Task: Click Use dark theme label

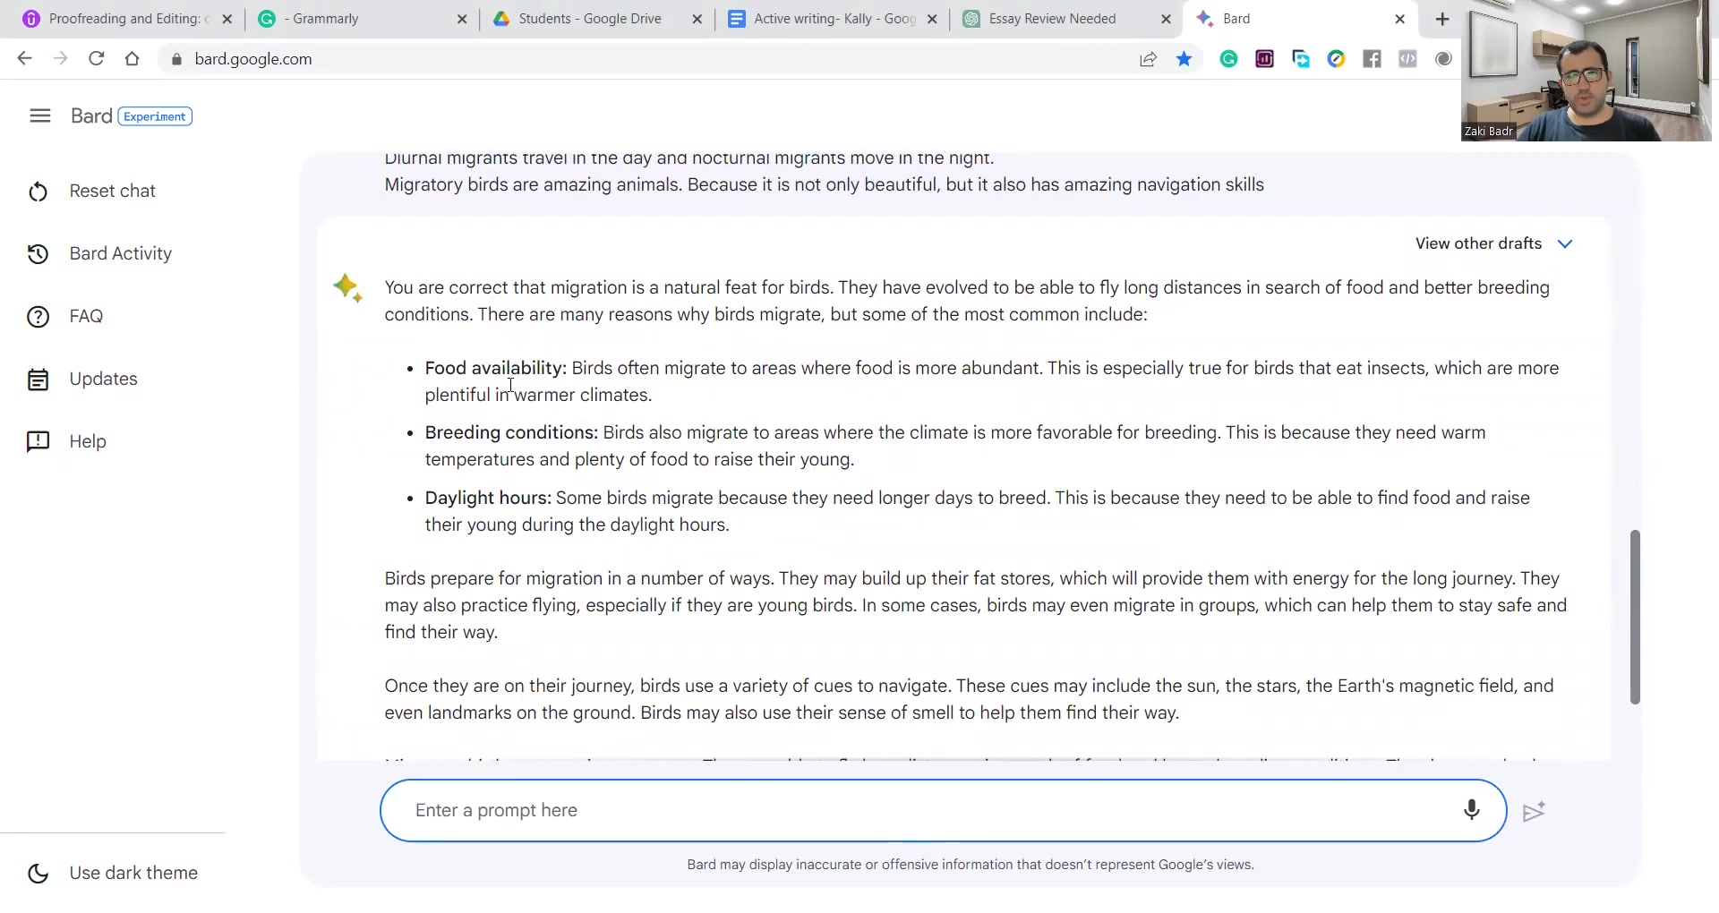Action: pos(133,874)
